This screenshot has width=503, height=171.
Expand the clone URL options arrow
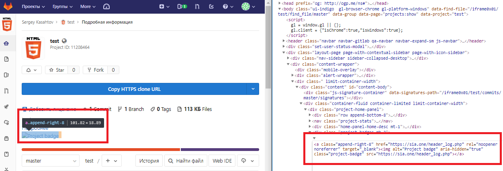(x=253, y=89)
